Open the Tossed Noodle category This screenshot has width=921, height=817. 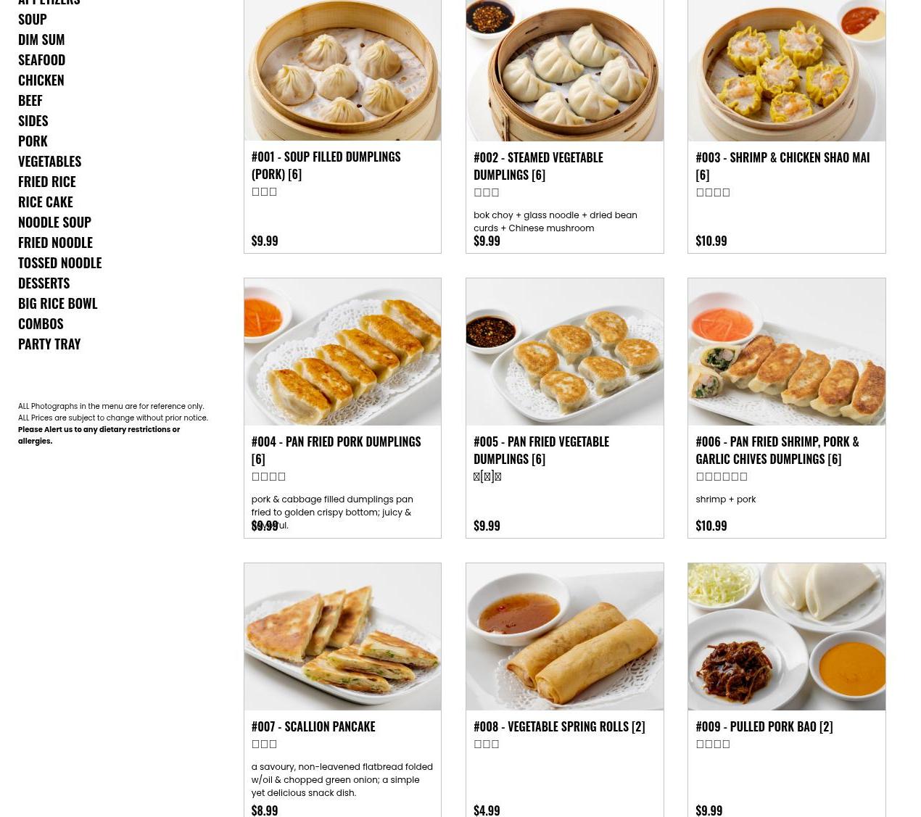tap(59, 262)
